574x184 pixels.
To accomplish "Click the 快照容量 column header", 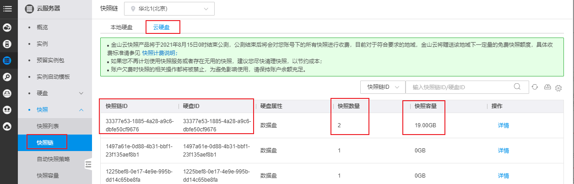I will [426, 106].
